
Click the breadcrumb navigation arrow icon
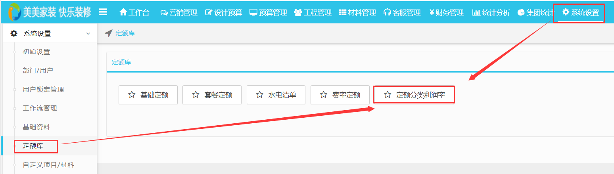pyautogui.click(x=109, y=33)
